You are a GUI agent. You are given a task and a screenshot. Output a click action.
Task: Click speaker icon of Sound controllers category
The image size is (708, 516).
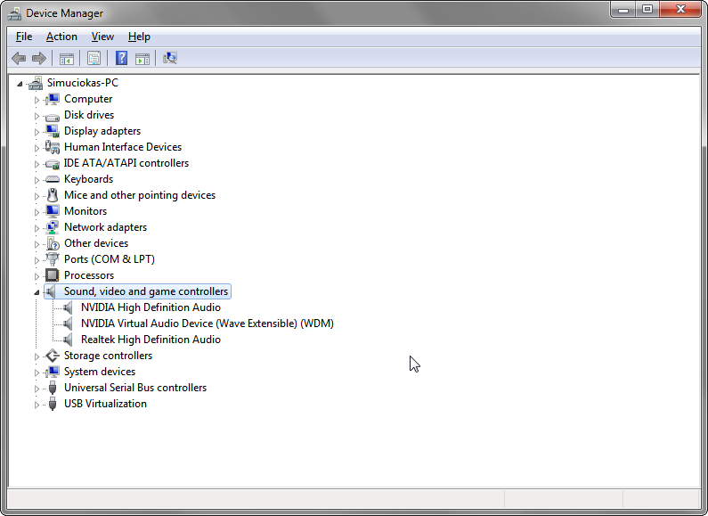click(51, 291)
